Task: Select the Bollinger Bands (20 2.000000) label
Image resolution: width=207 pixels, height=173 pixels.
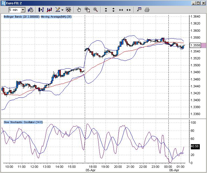Action: [22, 17]
